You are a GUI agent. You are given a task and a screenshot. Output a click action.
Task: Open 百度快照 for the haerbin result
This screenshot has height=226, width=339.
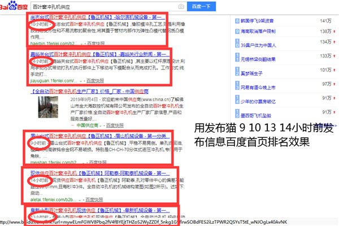[x=96, y=44]
